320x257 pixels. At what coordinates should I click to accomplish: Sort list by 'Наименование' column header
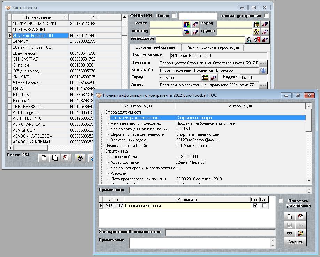click(x=40, y=17)
